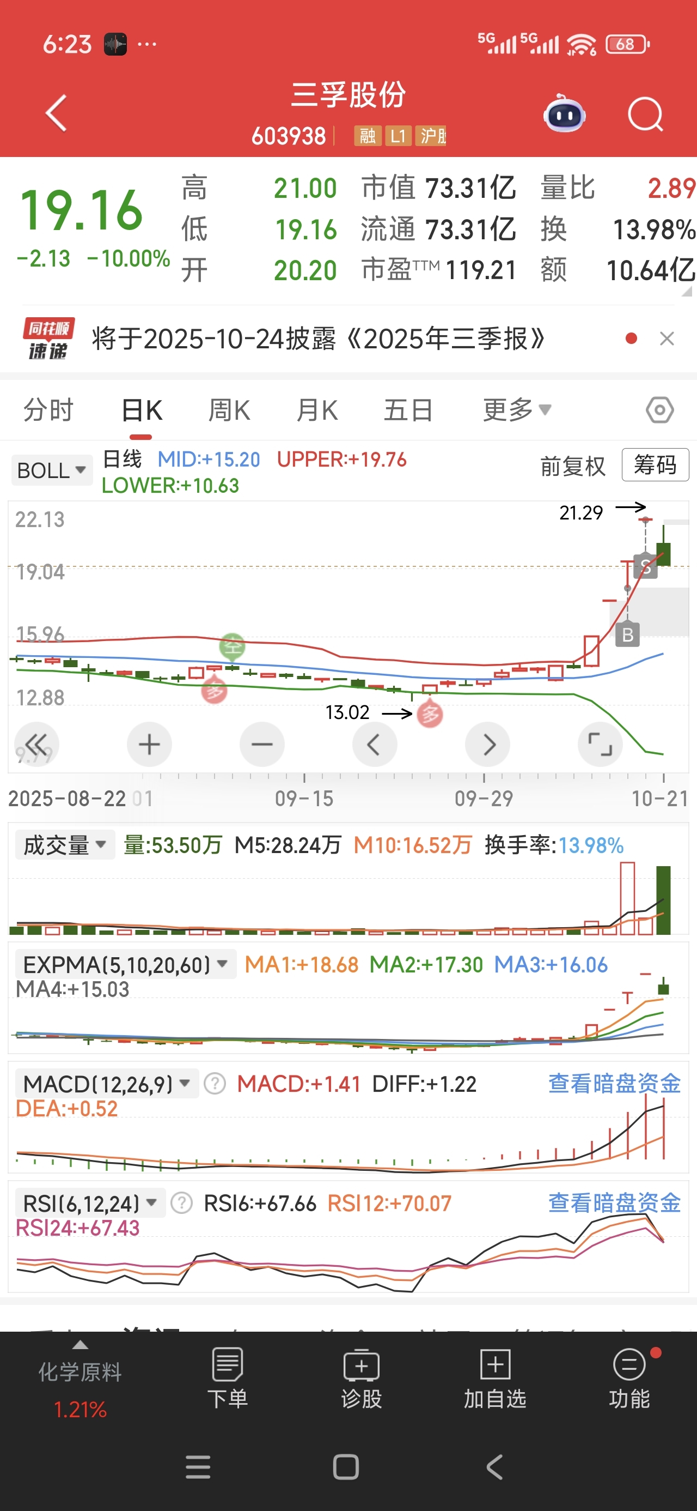Show MACD help question icon
Screen dimensions: 697x1511
coord(215,1084)
